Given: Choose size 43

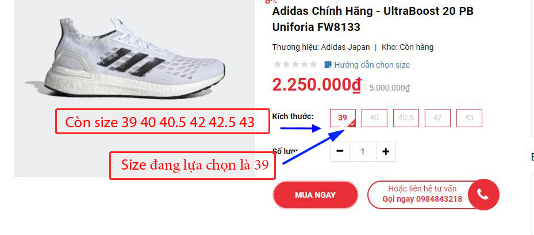Looking at the screenshot, I should tap(469, 118).
